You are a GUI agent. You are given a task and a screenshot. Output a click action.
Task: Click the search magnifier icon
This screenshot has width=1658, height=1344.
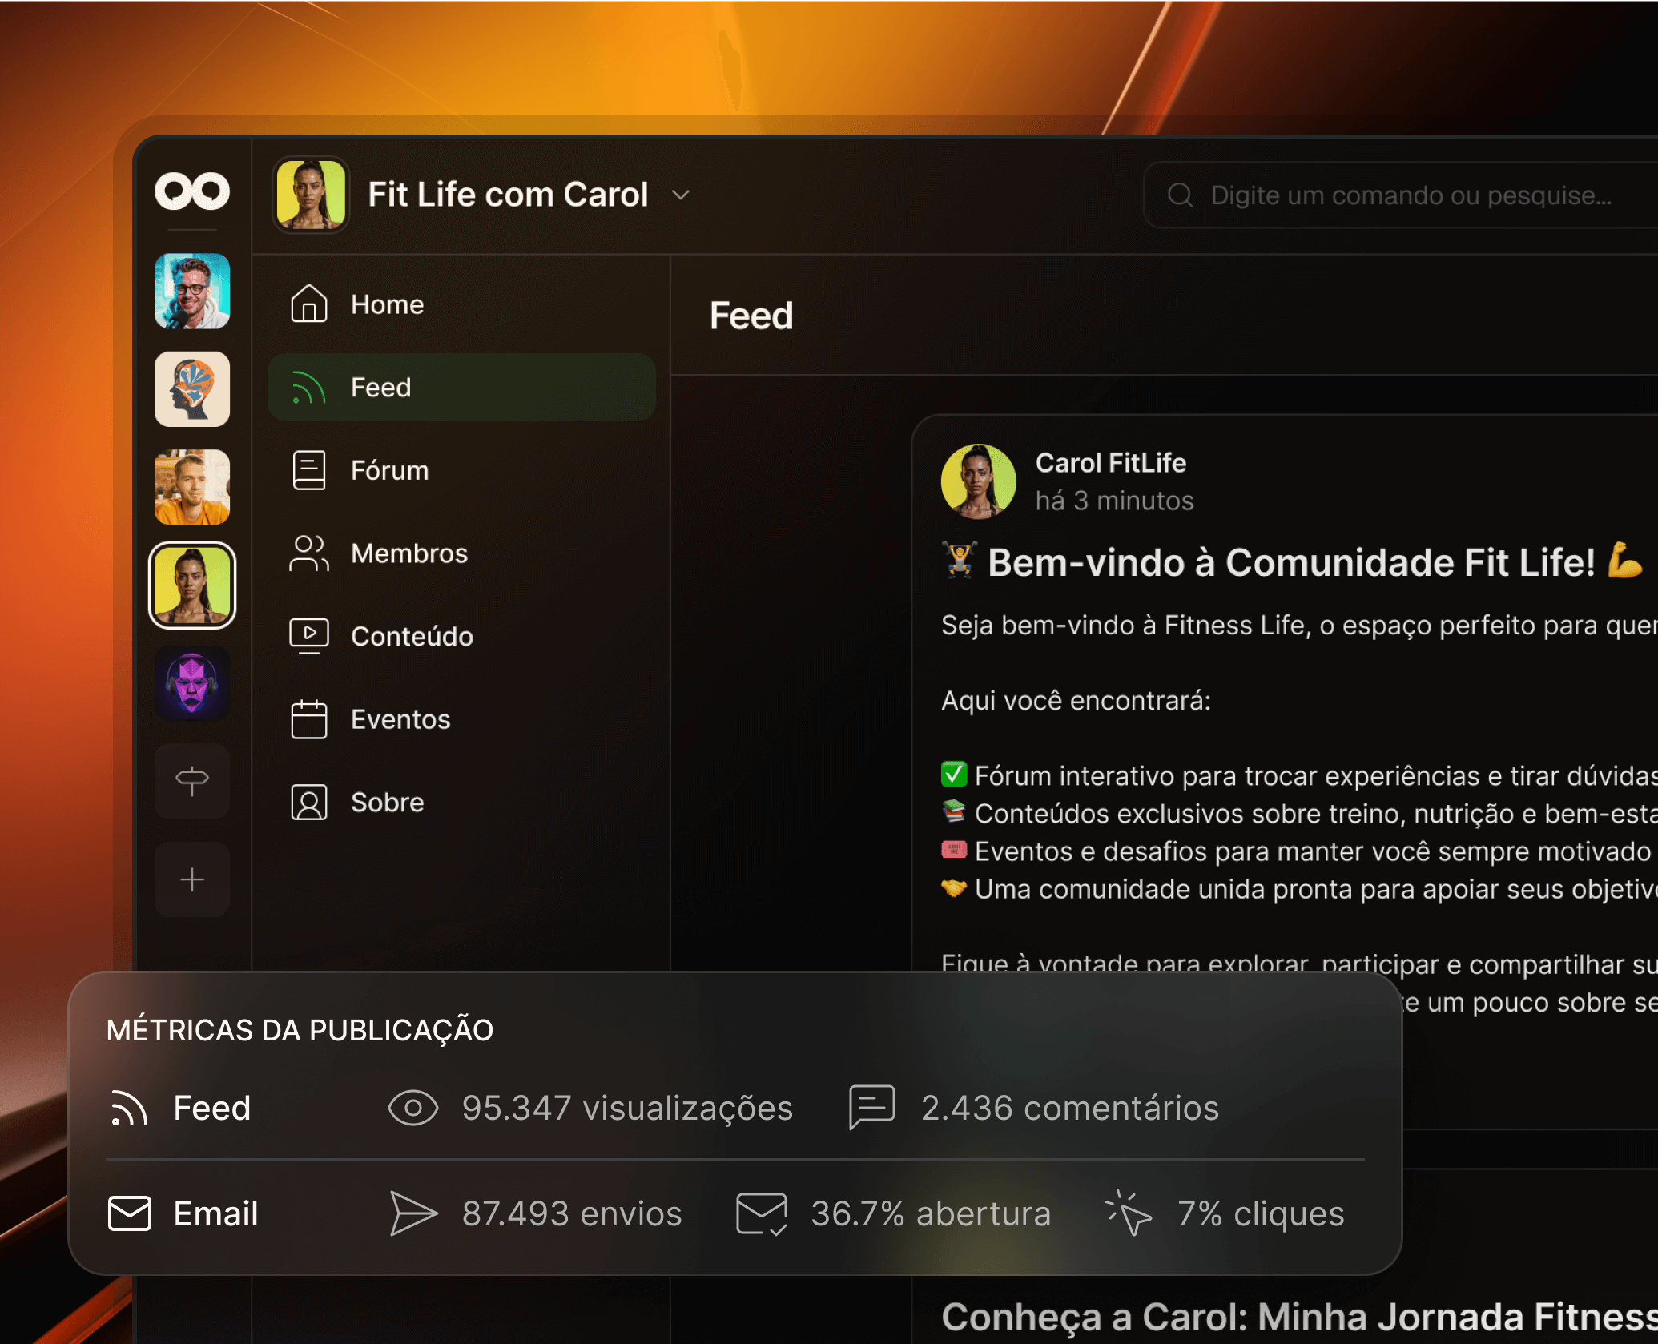[1181, 194]
